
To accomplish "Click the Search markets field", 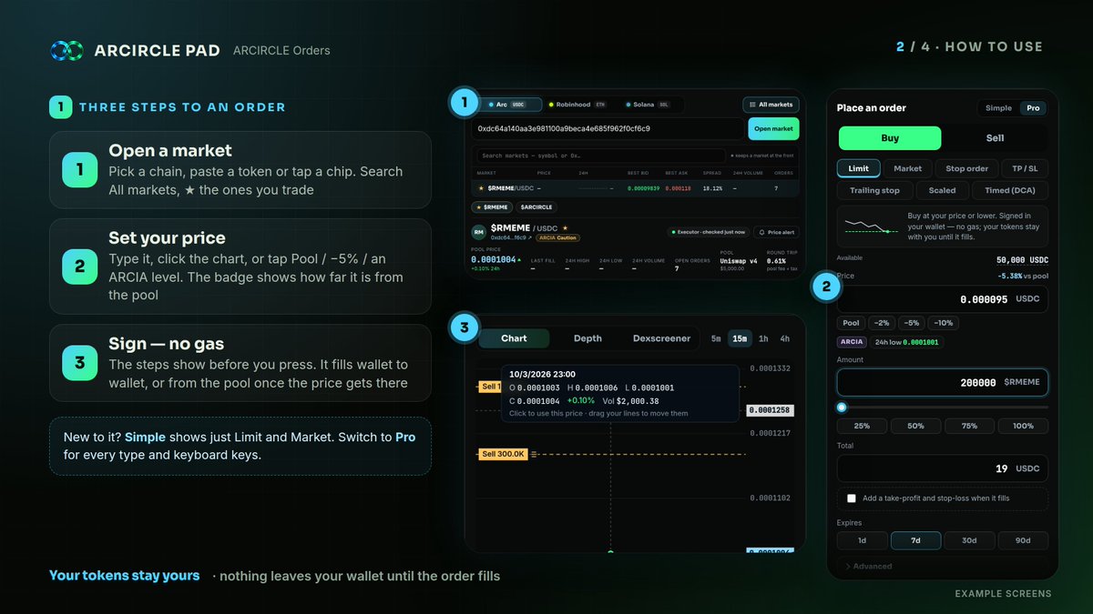I will coord(601,156).
